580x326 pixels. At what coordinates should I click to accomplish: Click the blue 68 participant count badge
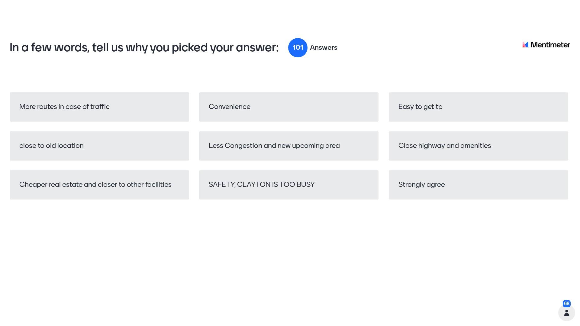click(x=566, y=303)
